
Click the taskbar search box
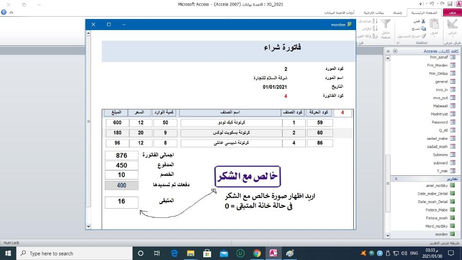pos(74,253)
